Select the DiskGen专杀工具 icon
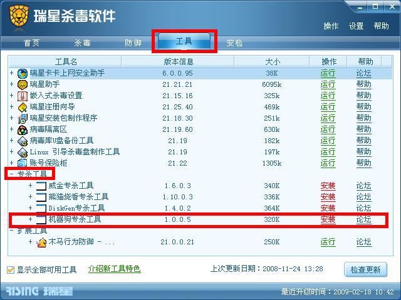The width and height of the screenshot is (401, 300). coord(41,208)
